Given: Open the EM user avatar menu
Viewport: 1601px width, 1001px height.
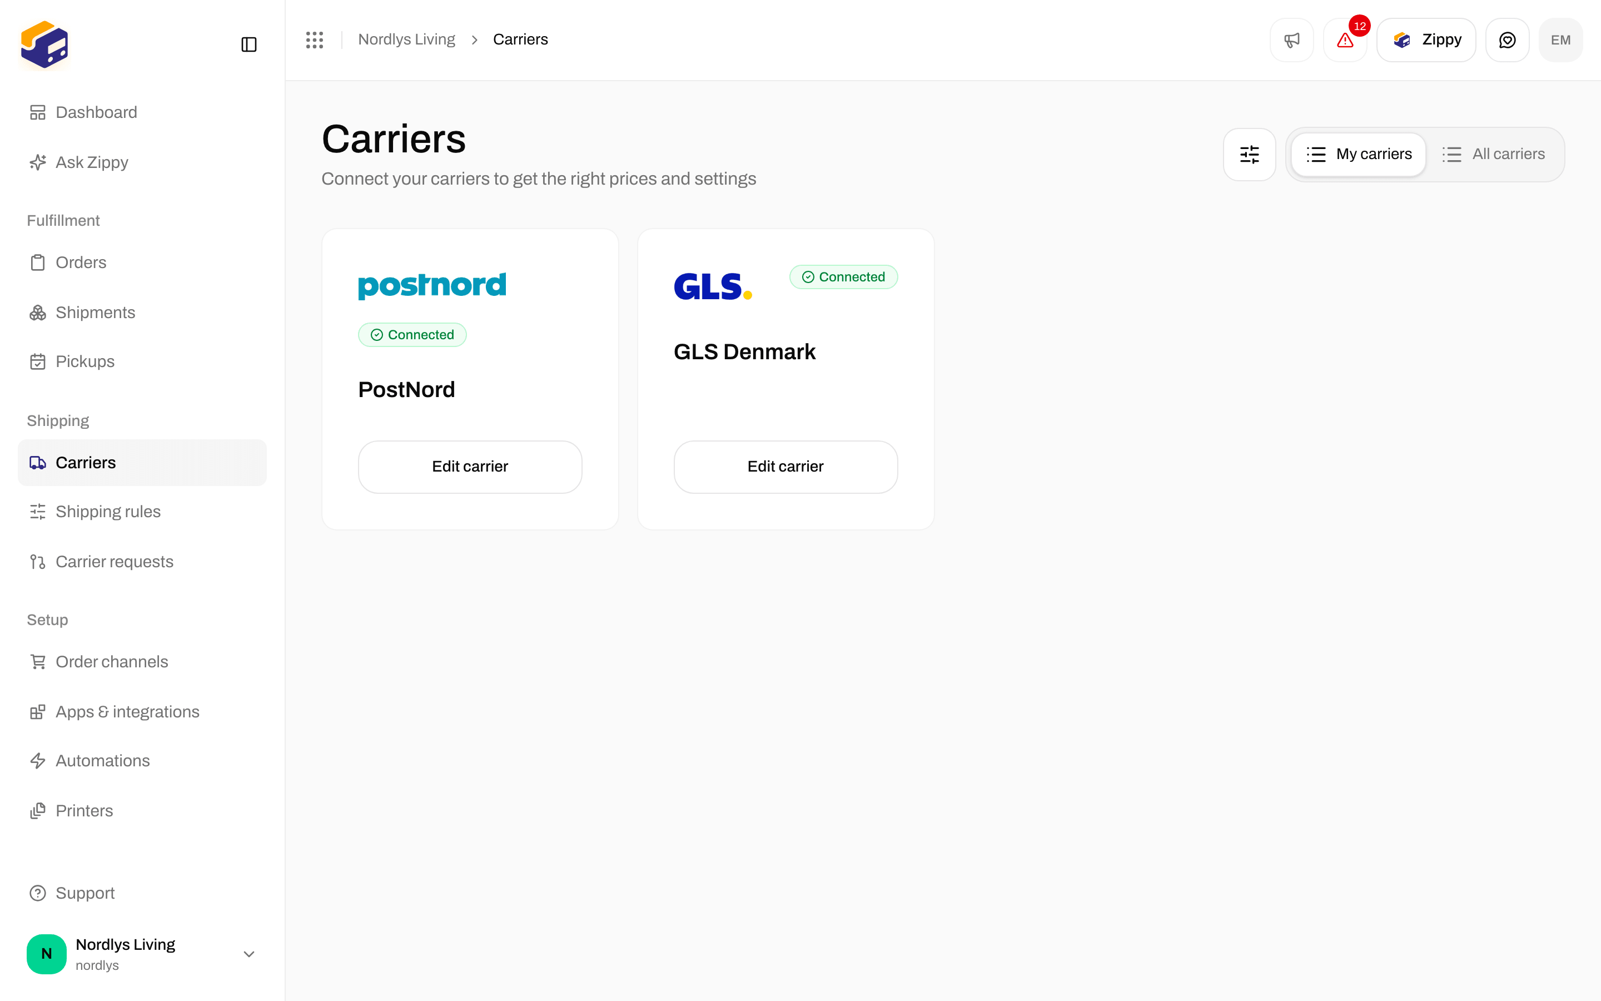Looking at the screenshot, I should click(1560, 39).
